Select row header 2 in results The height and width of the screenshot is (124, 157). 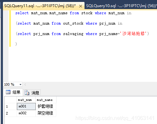coord(11,113)
